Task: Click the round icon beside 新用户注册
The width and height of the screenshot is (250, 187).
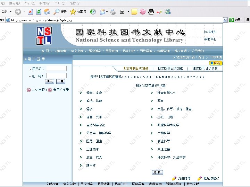Action: click(50, 90)
